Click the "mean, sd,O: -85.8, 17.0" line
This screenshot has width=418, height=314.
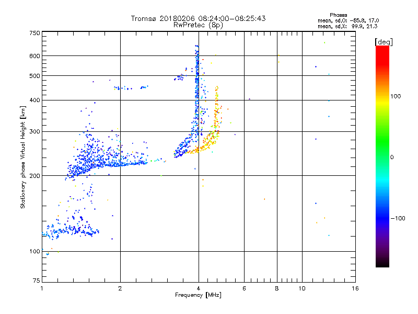click(x=348, y=20)
